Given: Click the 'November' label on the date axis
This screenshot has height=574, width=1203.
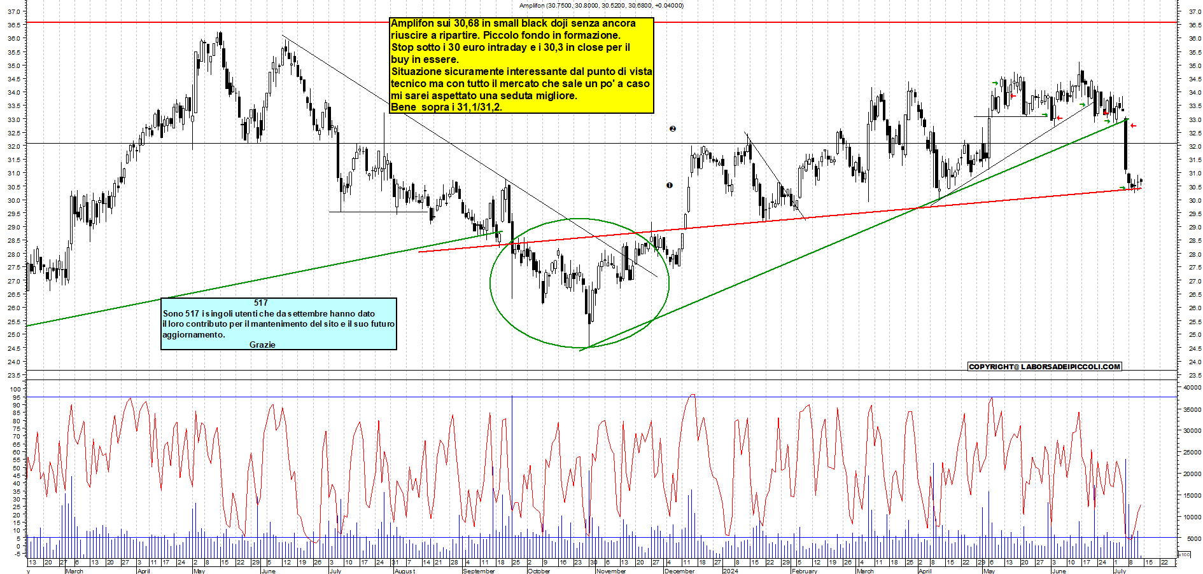Looking at the screenshot, I should point(610,571).
